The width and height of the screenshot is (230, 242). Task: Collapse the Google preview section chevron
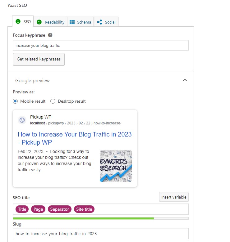(185, 80)
